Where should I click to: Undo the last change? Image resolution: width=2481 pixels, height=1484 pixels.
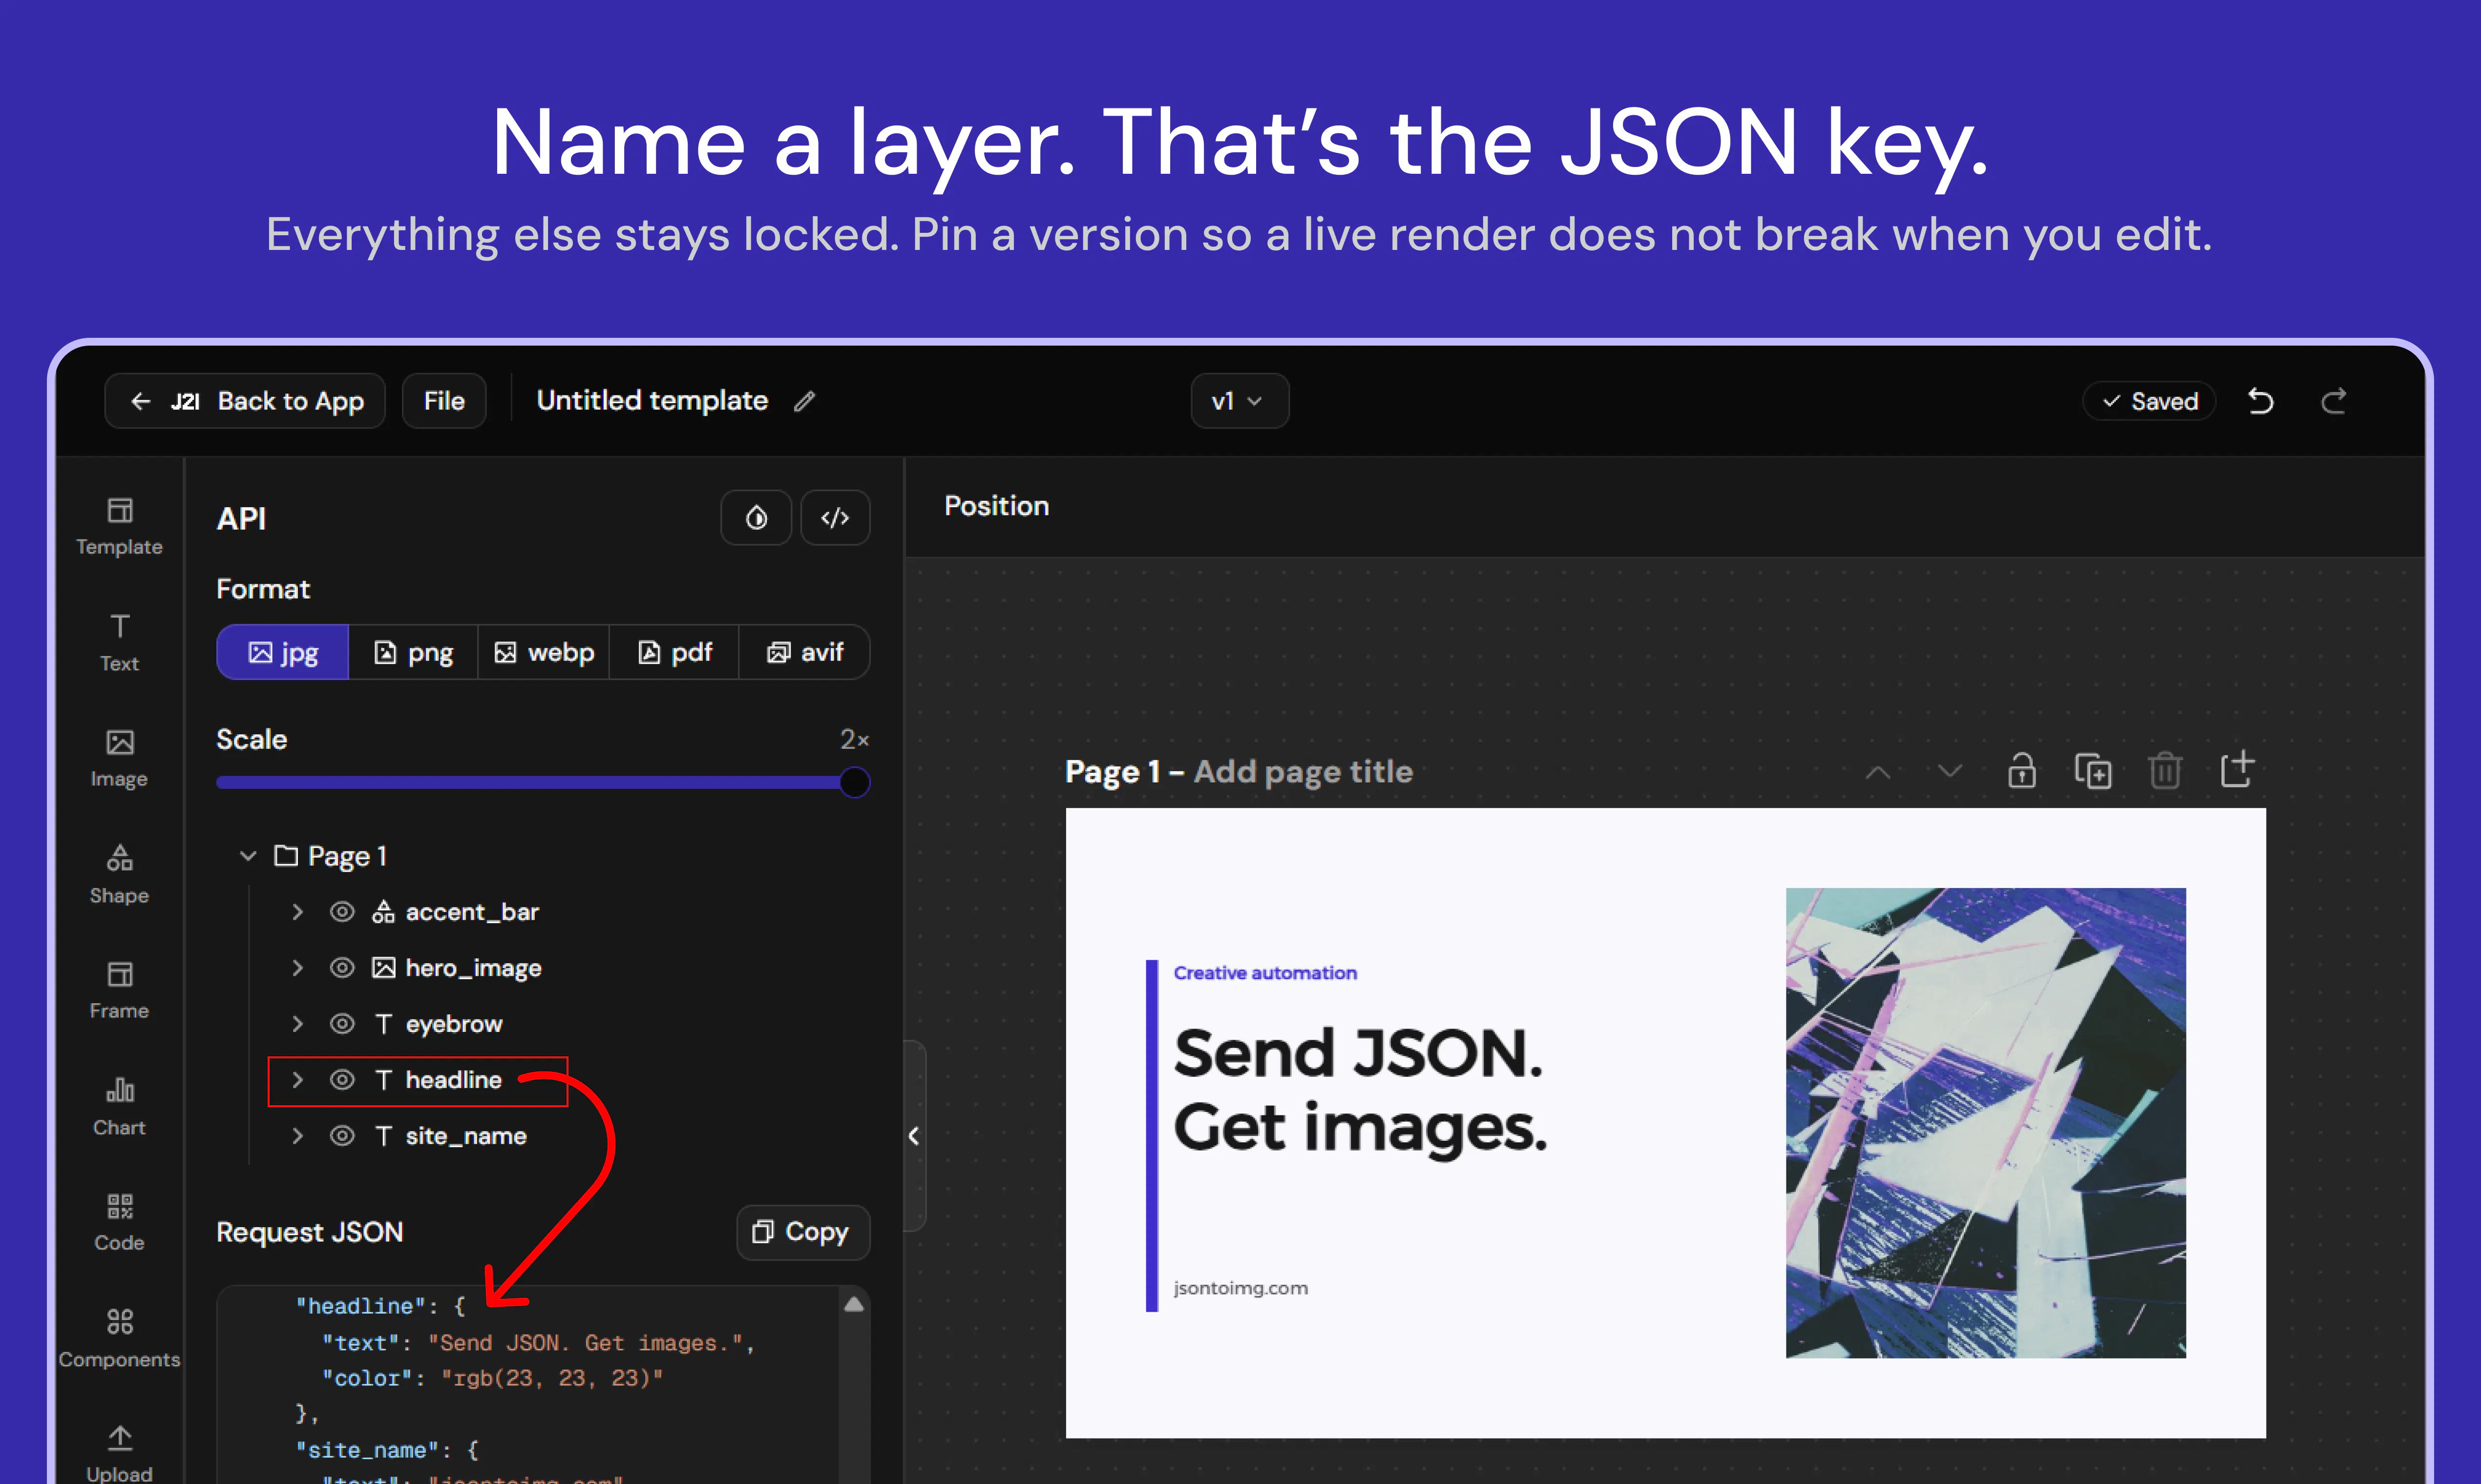[2261, 401]
